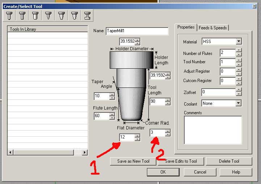Click the Save Edits to Tool button
Image resolution: width=261 pixels, height=184 pixels.
pyautogui.click(x=181, y=161)
